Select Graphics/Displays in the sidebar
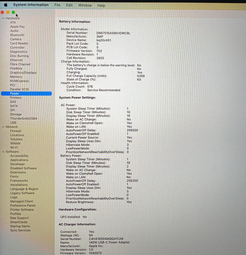 coord(23,73)
